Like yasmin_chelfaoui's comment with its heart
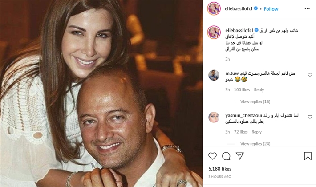 pyautogui.click(x=310, y=117)
